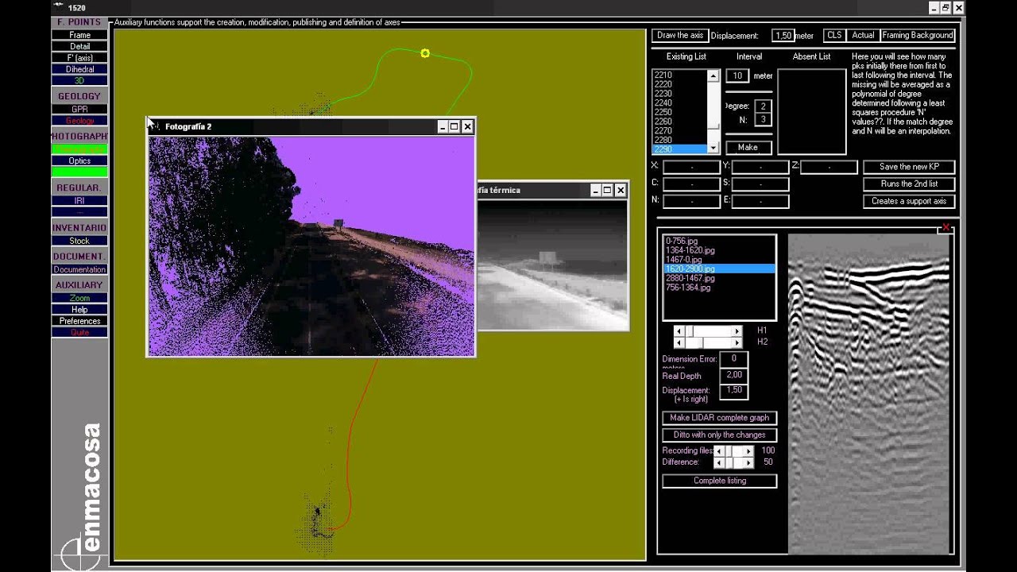The width and height of the screenshot is (1017, 572).
Task: Minimize the thermal photo window
Action: pos(595,190)
